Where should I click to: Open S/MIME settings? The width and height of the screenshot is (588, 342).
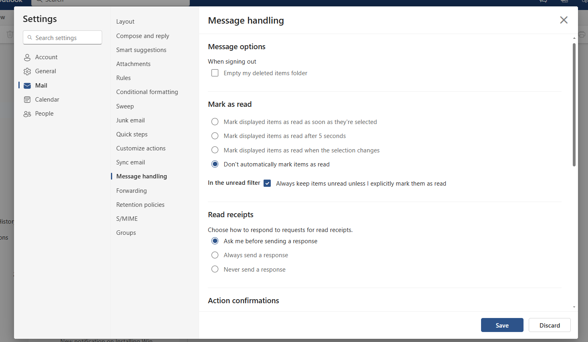(x=127, y=219)
